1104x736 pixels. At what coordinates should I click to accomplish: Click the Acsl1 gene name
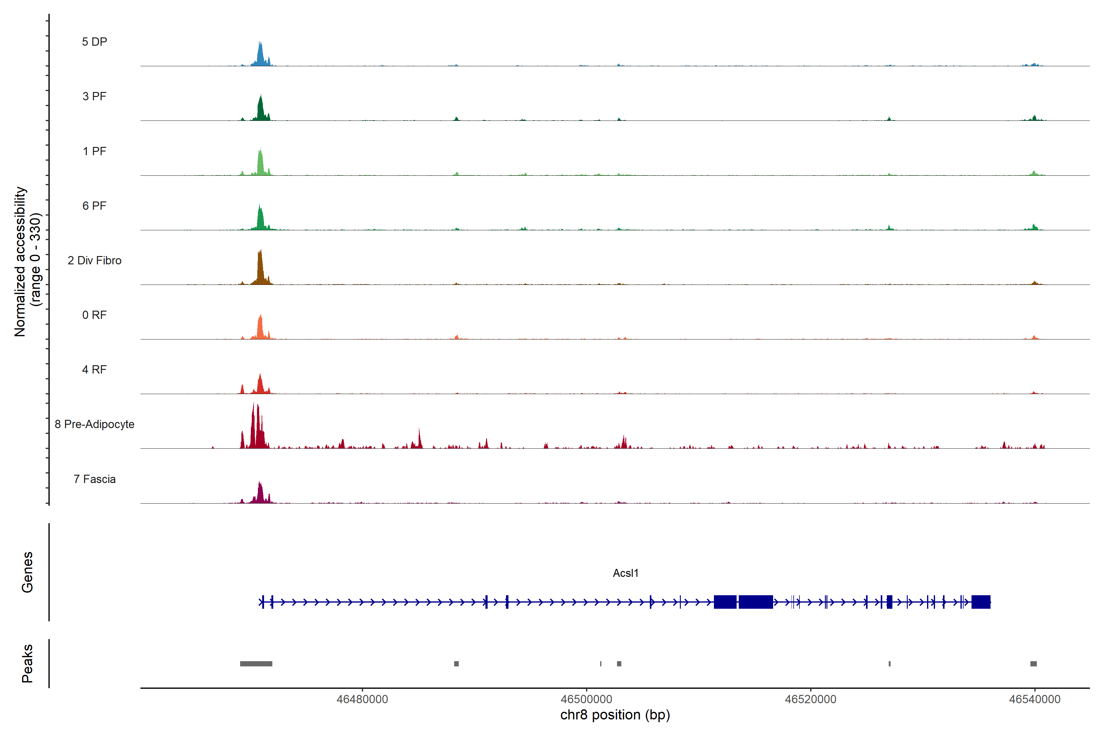tap(625, 573)
